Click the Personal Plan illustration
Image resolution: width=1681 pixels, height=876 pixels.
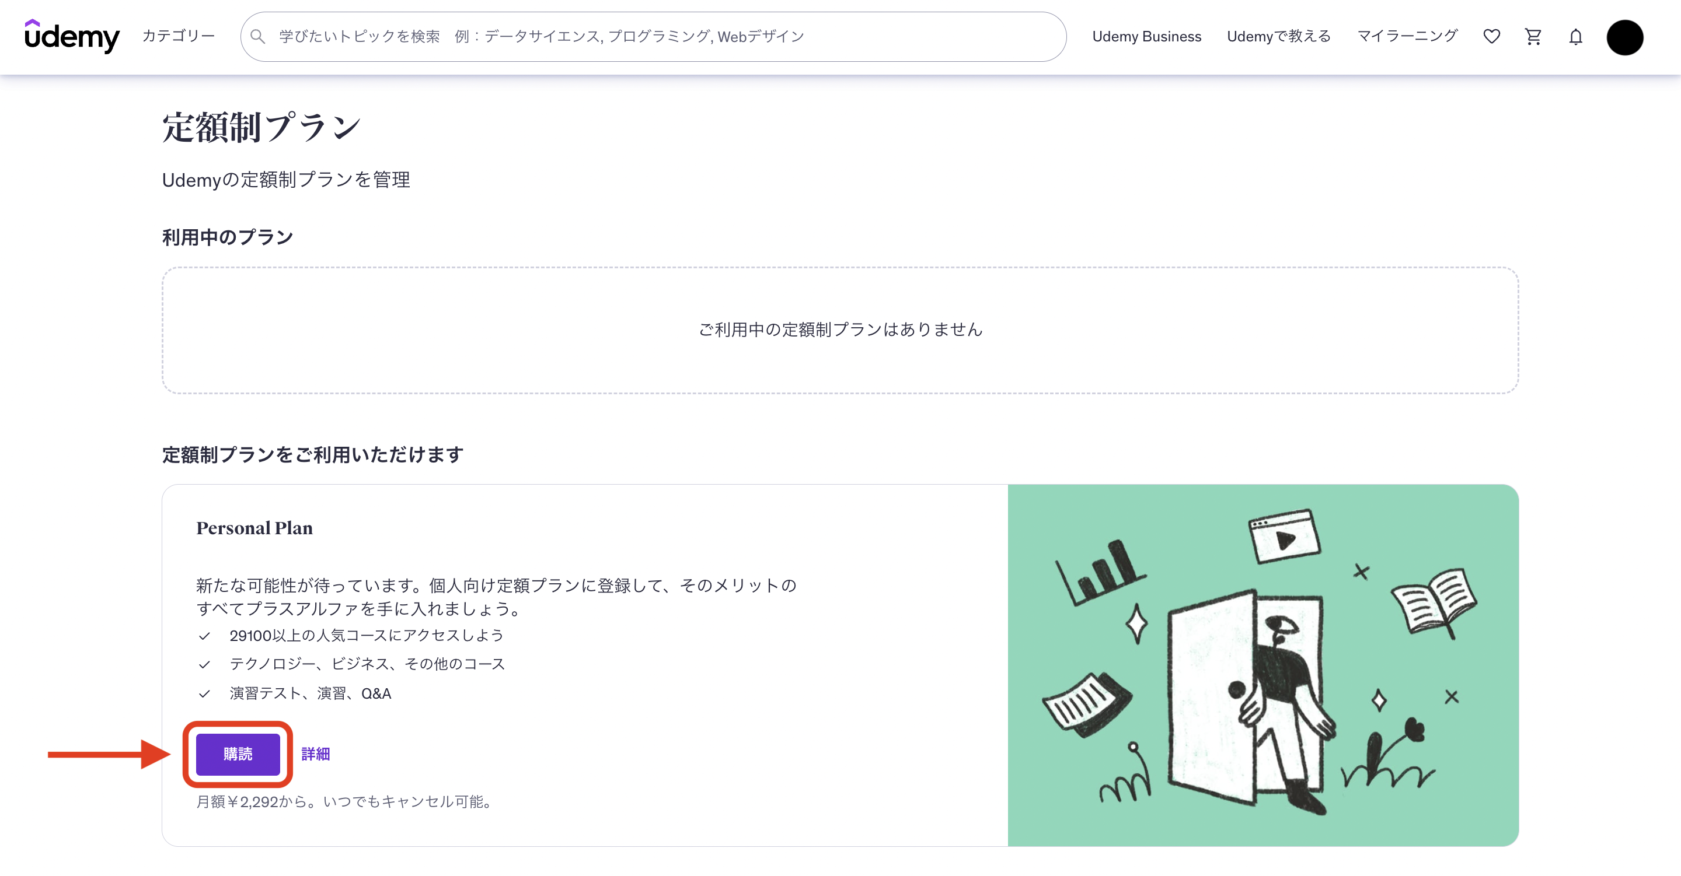coord(1263,665)
